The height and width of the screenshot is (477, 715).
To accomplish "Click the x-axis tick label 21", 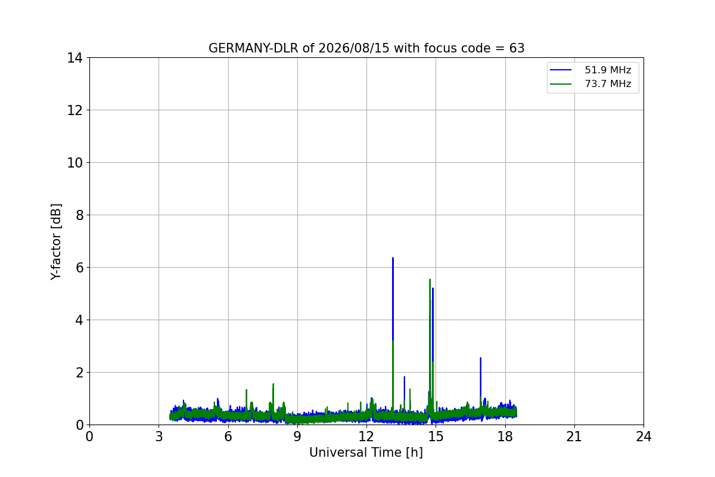I will [574, 436].
